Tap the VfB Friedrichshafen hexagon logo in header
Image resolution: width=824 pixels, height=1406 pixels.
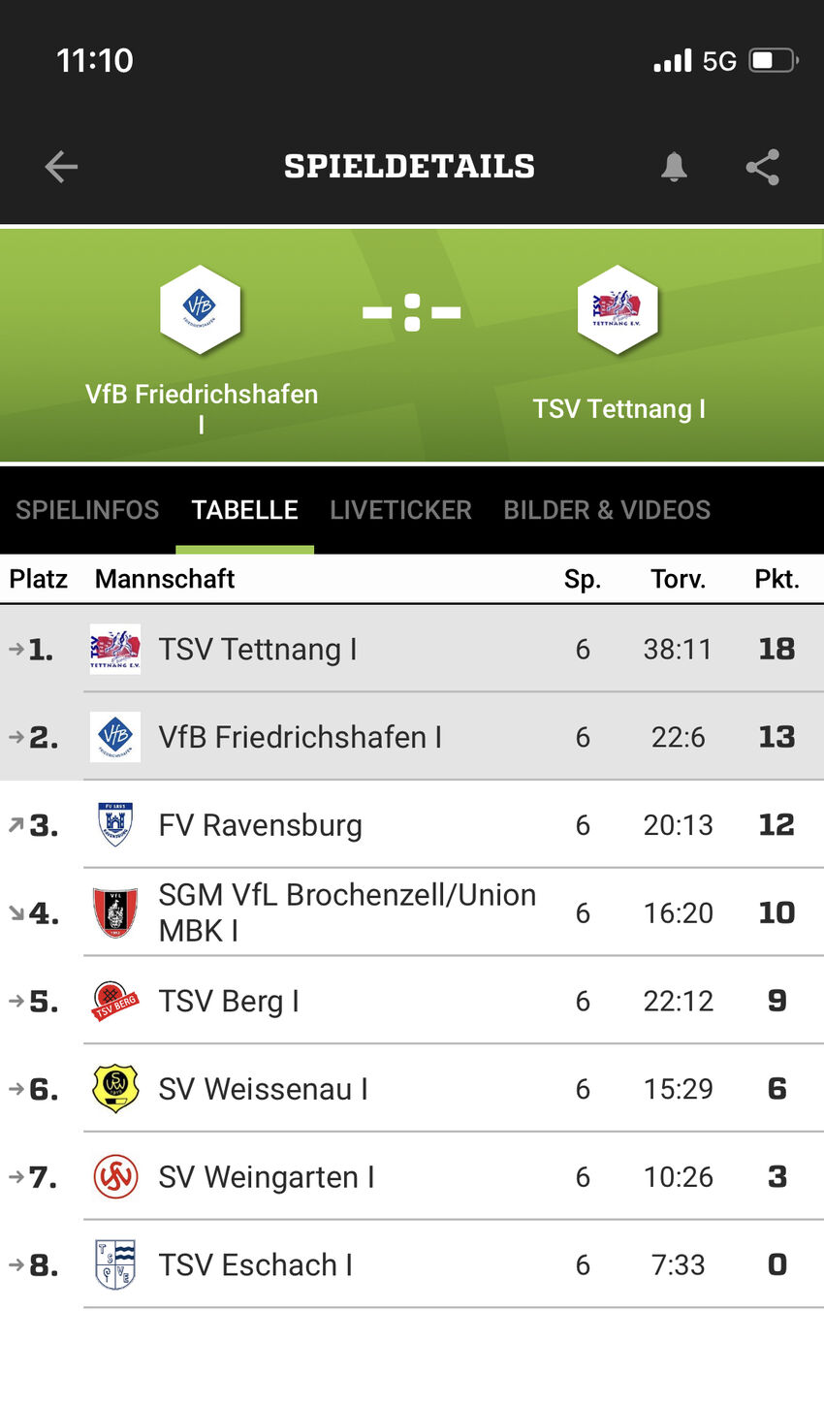tap(200, 309)
